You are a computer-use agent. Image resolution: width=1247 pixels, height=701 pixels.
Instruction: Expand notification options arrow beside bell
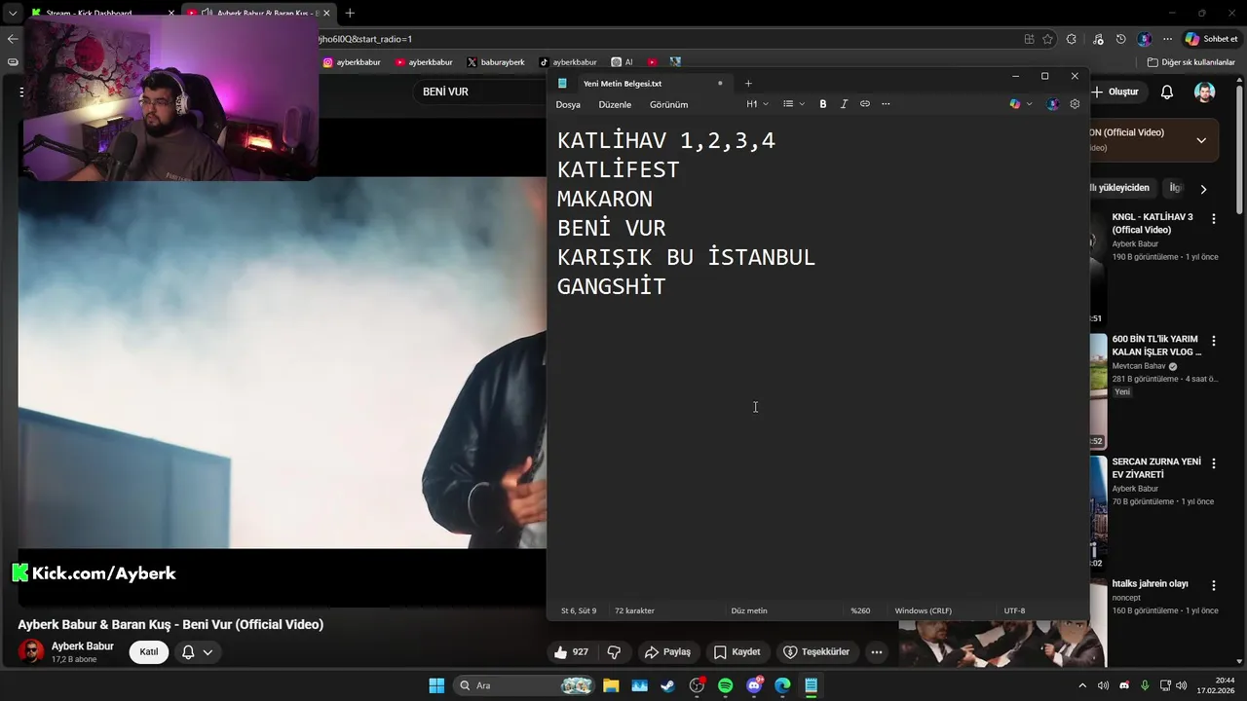pos(208,652)
